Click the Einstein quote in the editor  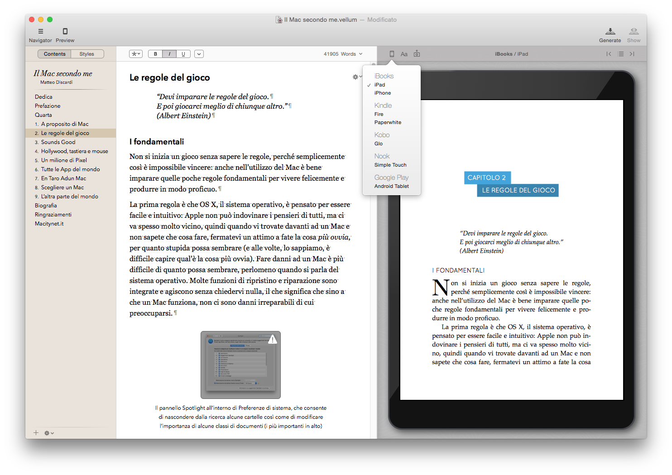(224, 106)
